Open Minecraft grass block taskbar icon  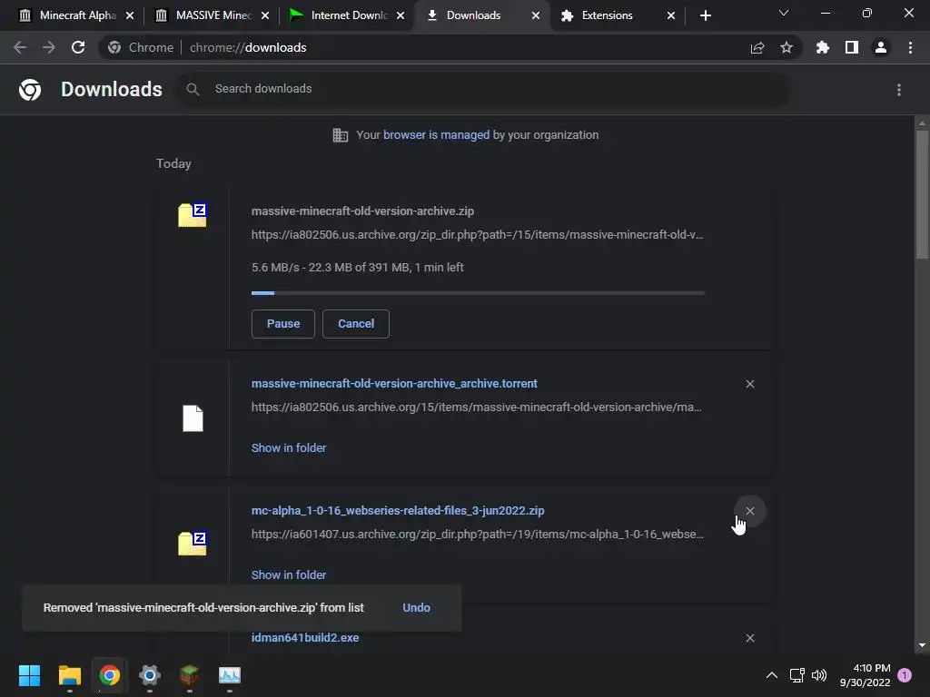(x=189, y=675)
